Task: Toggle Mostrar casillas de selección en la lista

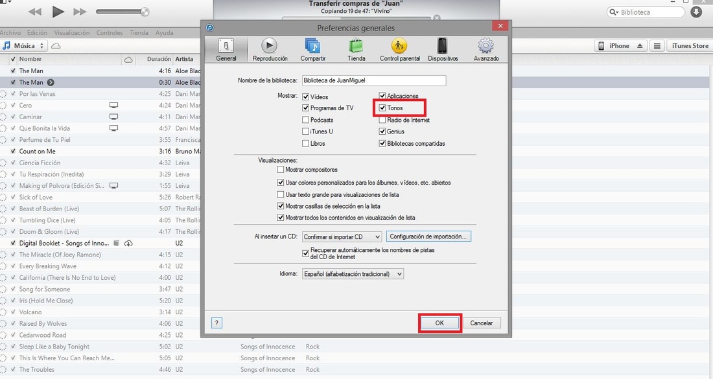Action: tap(281, 206)
